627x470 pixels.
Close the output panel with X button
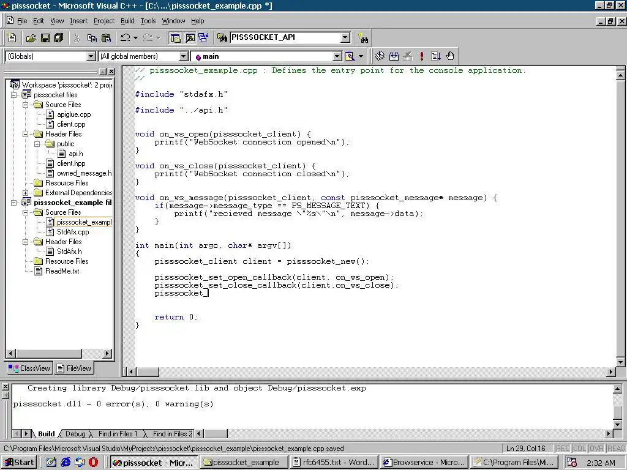pyautogui.click(x=6, y=387)
